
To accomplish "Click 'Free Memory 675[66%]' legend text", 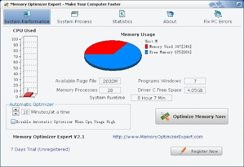I will pos(170,52).
